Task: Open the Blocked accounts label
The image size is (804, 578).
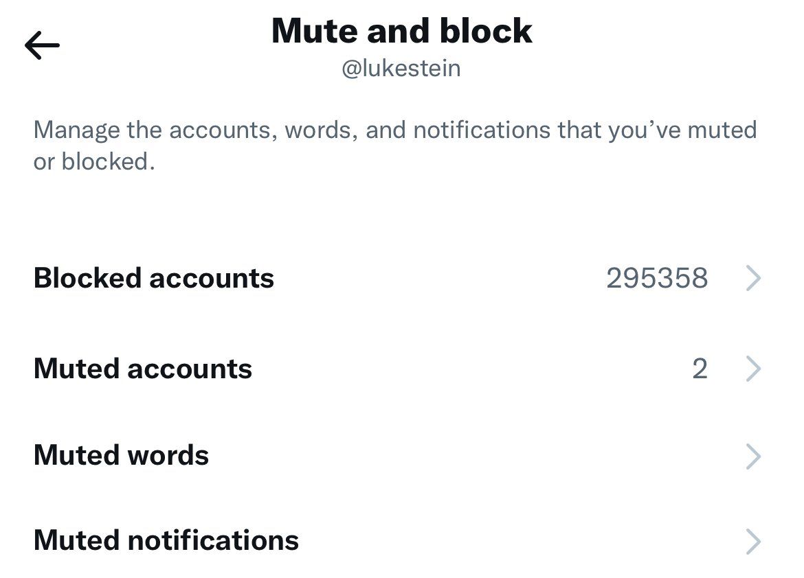Action: [153, 279]
